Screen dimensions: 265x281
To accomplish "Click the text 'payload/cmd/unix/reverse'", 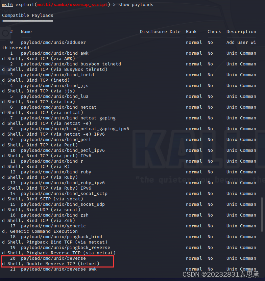I will coord(53,258).
